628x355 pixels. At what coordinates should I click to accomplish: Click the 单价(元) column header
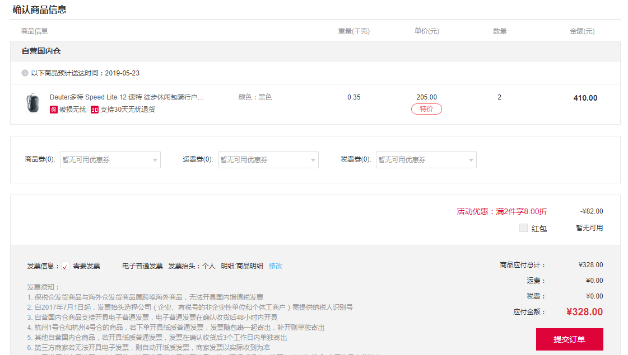point(426,31)
